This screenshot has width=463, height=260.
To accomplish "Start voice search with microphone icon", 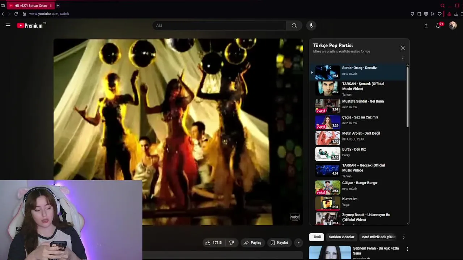I will 311,26.
